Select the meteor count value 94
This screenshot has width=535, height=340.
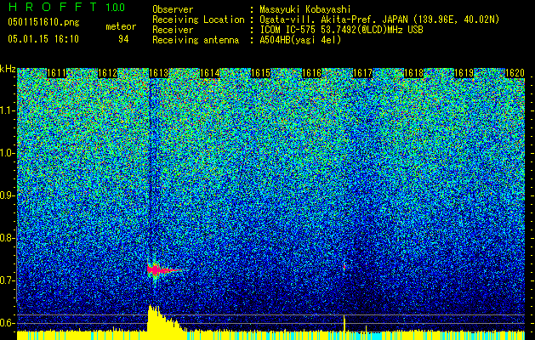(123, 39)
